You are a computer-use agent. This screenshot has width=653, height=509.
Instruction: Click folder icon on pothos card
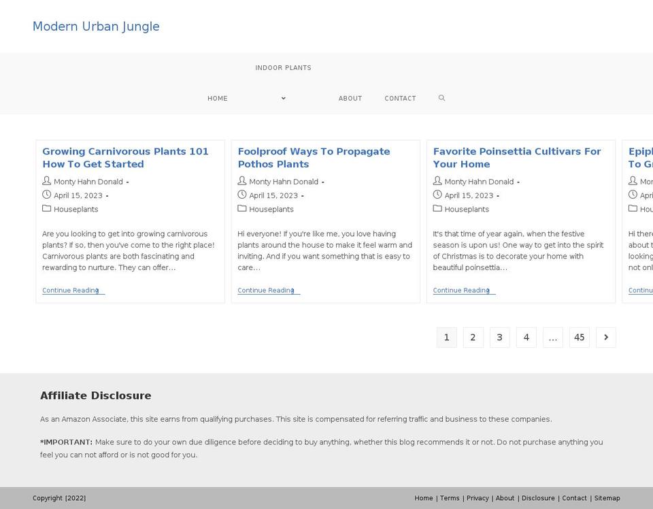pos(242,208)
